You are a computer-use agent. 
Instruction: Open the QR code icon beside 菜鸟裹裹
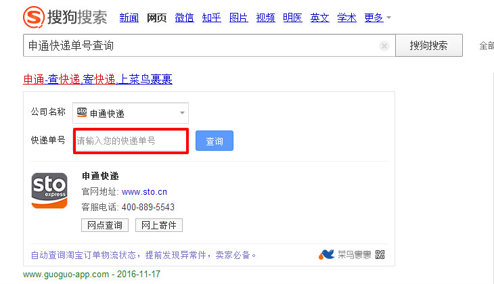[x=380, y=254]
